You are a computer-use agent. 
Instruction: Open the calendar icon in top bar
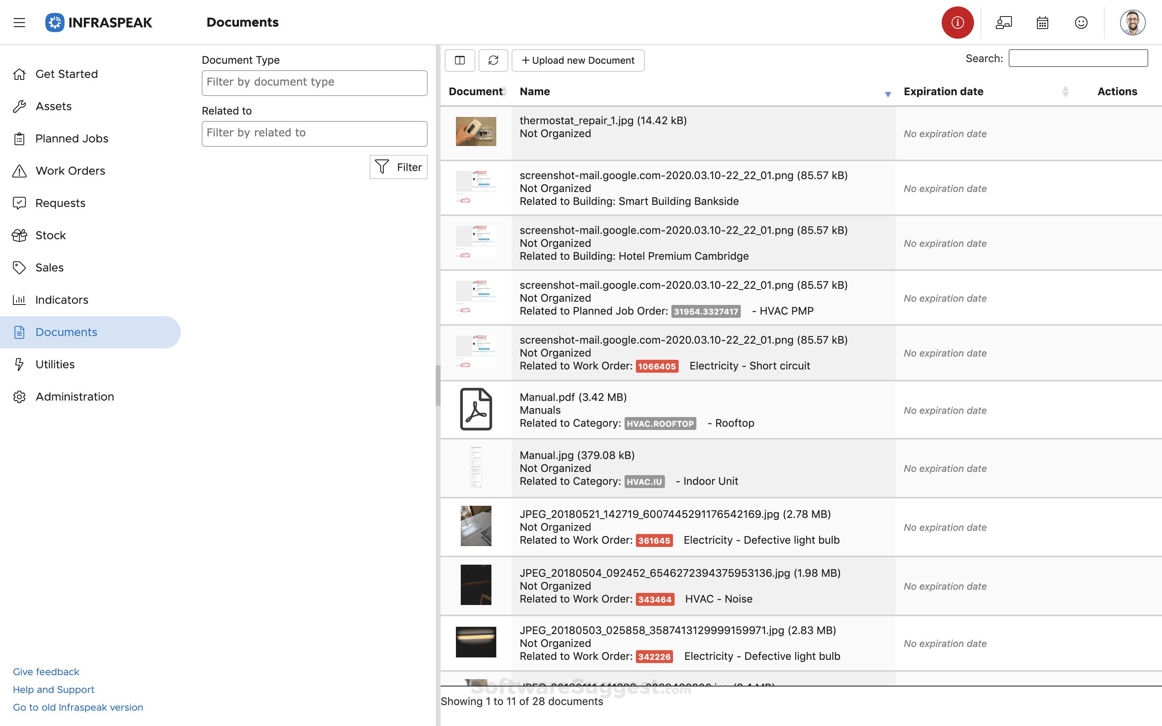[x=1042, y=22]
